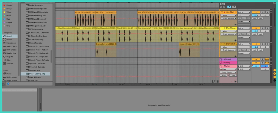The width and height of the screenshot is (278, 113).
Task: Toggle Post button on Reverb return
Action: (267, 59)
